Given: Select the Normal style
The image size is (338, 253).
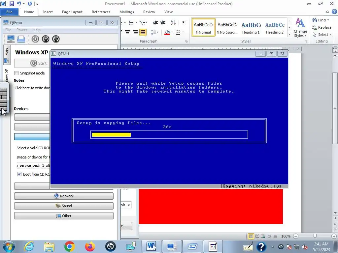Looking at the screenshot, I should [203, 28].
